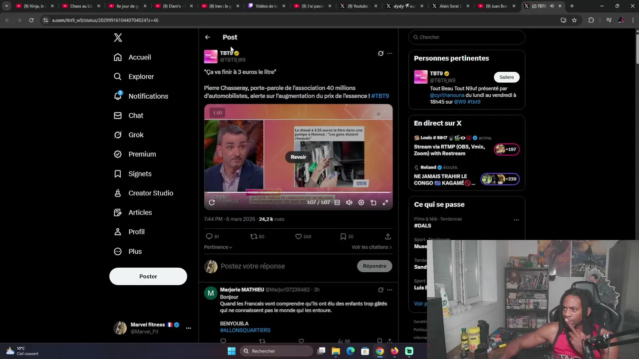Click the Poster button
The image size is (639, 359).
(x=148, y=276)
